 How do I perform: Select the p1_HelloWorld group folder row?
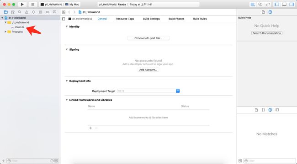(x=30, y=22)
